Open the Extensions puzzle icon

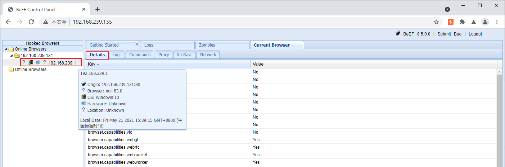[x=462, y=22]
